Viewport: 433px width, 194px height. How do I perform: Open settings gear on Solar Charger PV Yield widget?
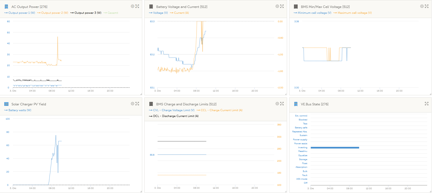[132, 104]
